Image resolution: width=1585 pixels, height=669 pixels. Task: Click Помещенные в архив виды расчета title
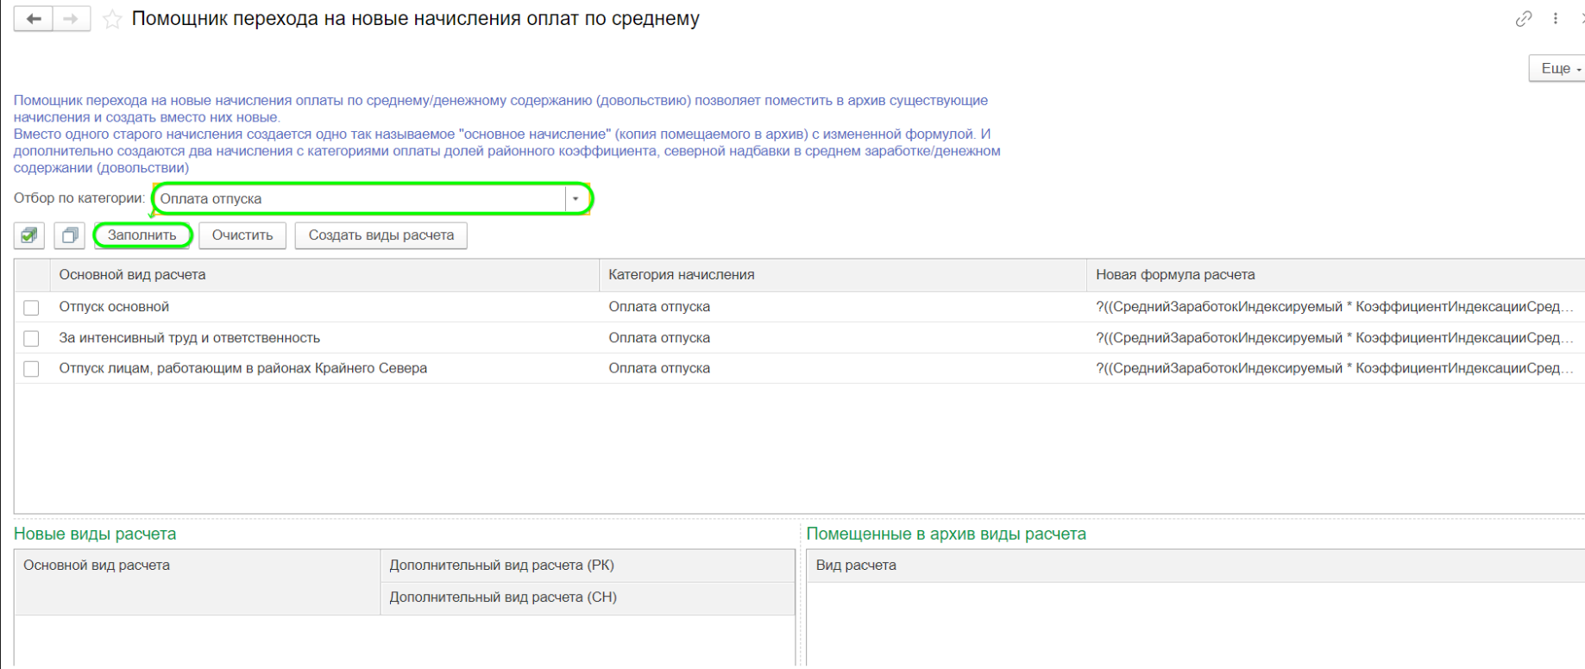pyautogui.click(x=946, y=534)
